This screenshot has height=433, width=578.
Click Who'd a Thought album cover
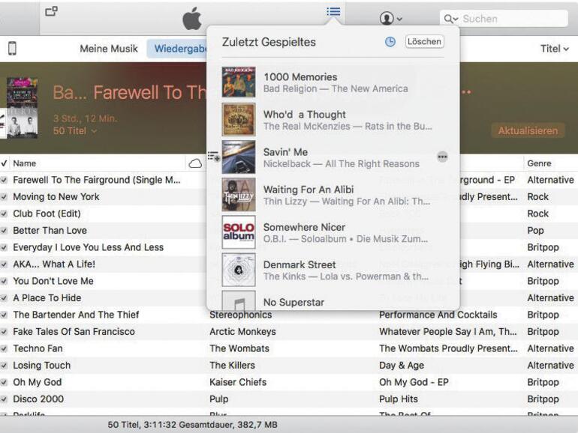[239, 120]
